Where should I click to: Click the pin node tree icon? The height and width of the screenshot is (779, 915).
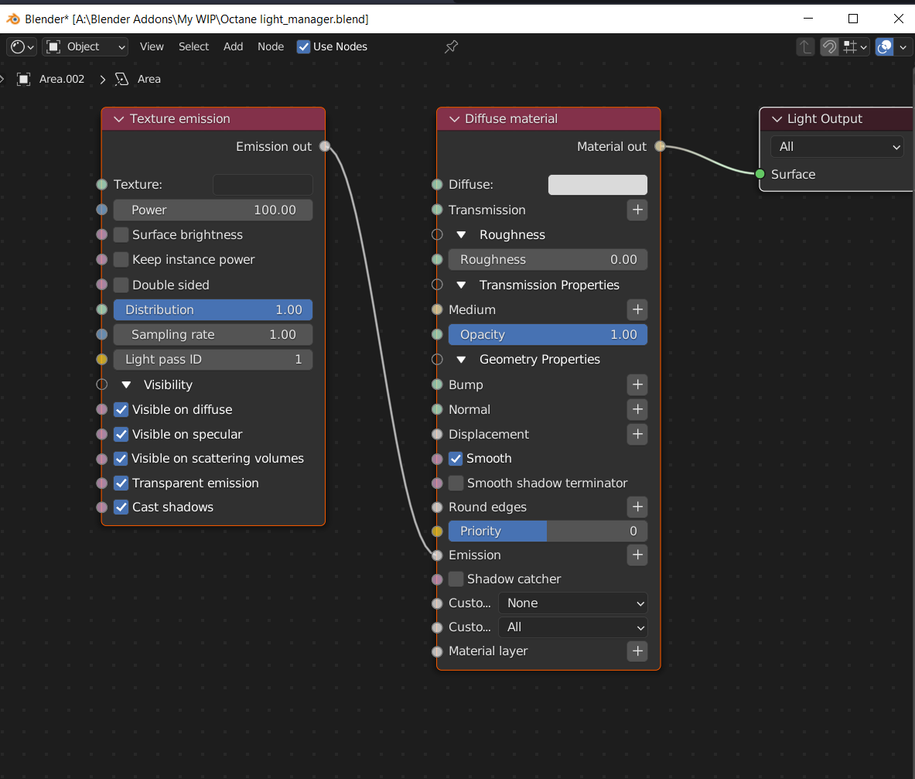tap(452, 46)
